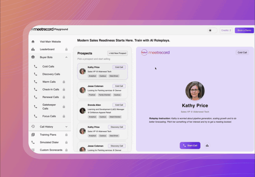Click the phone icon next to Cold Calls
The height and width of the screenshot is (177, 255).
pyautogui.click(x=35, y=66)
